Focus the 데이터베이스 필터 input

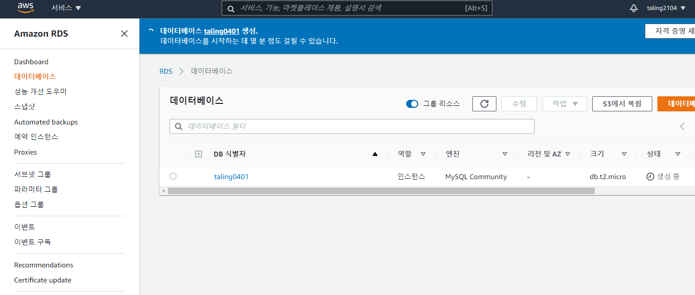click(x=352, y=126)
